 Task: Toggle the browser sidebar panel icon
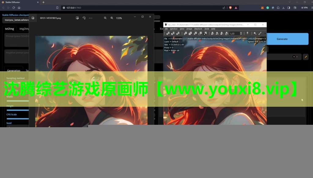(289, 8)
